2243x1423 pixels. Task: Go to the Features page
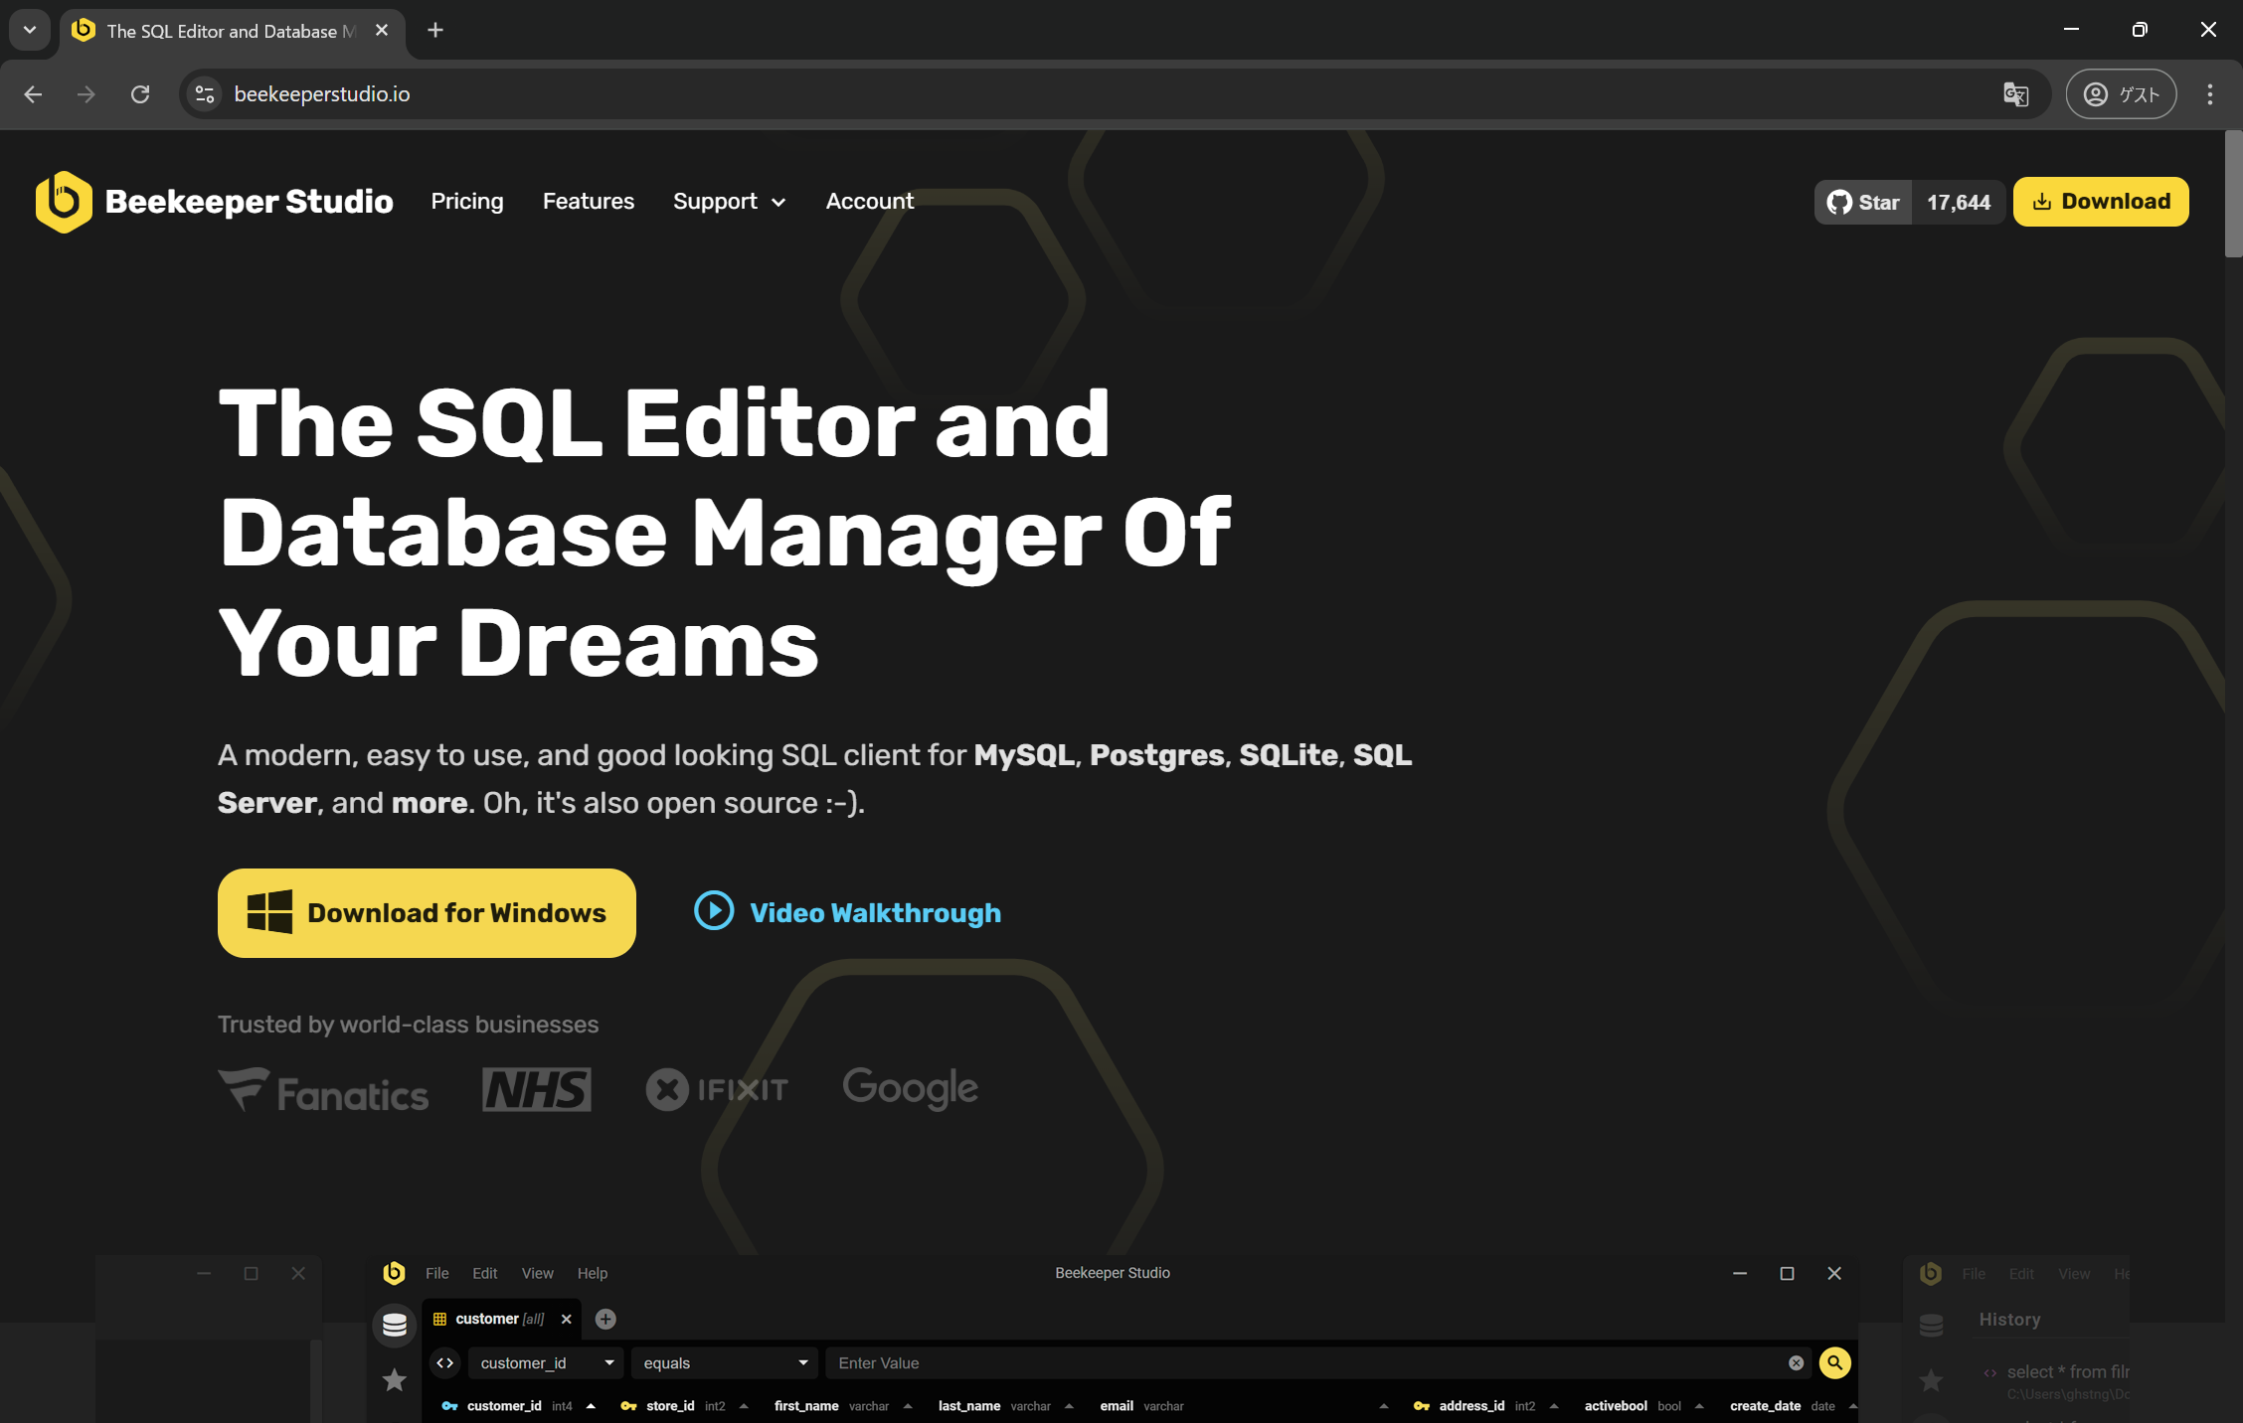click(x=589, y=202)
